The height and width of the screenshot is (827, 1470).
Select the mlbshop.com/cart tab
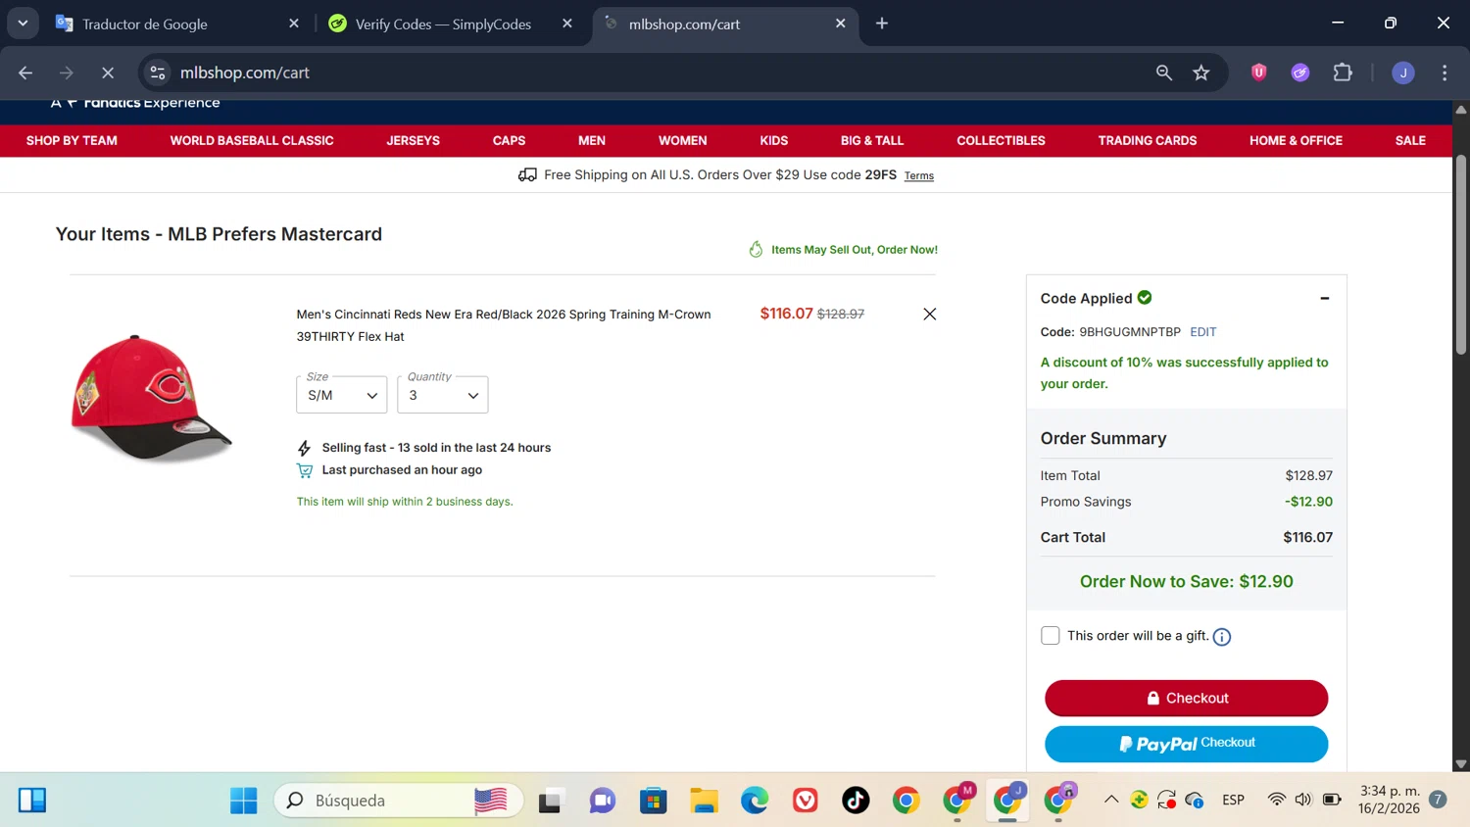(725, 24)
